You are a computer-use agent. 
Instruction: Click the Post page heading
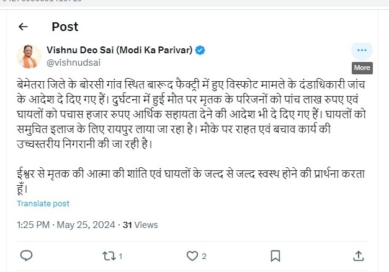pos(65,27)
